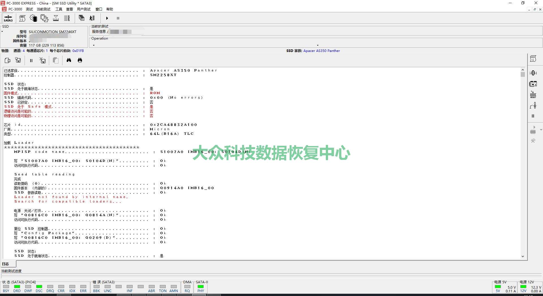Find next with dotted binoculars icon
This screenshot has height=296, width=543.
(x=80, y=60)
